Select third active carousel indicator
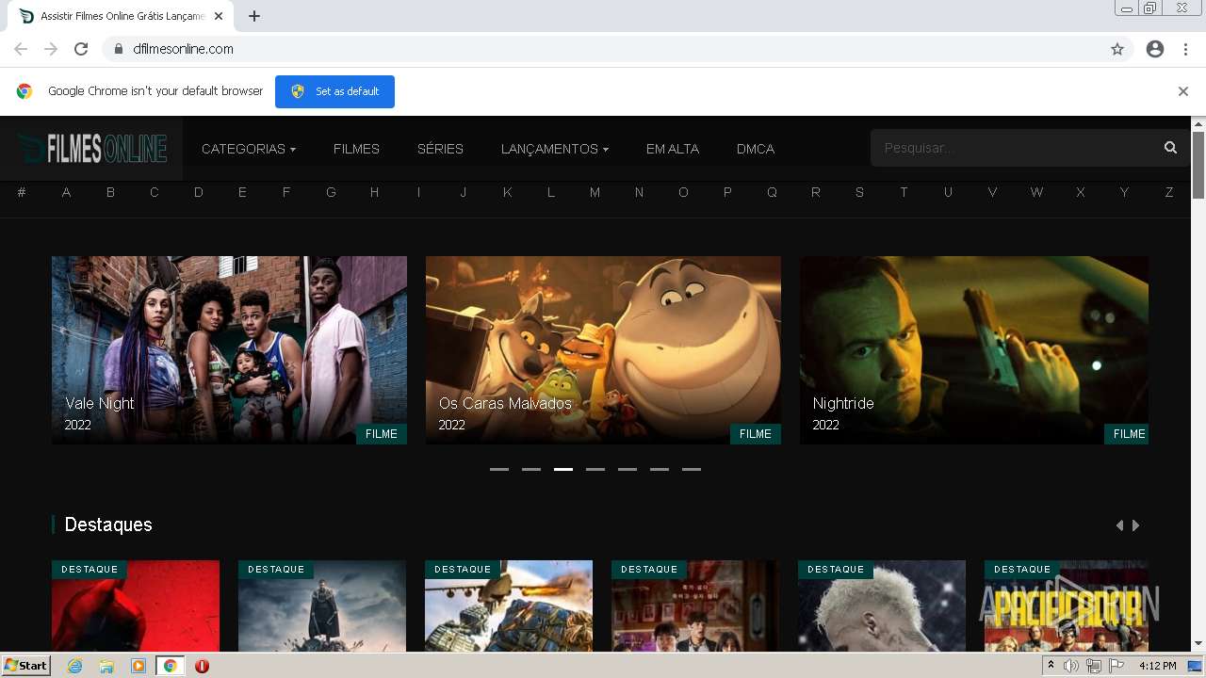The height and width of the screenshot is (678, 1206). coord(563,469)
